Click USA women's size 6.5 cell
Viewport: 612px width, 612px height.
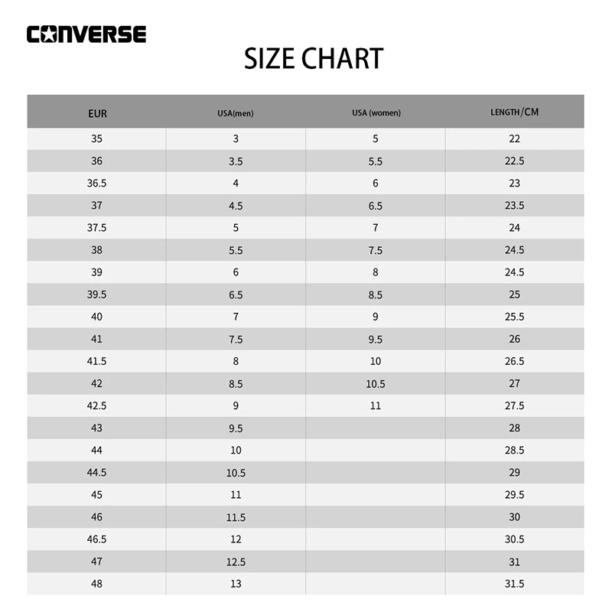pos(376,206)
